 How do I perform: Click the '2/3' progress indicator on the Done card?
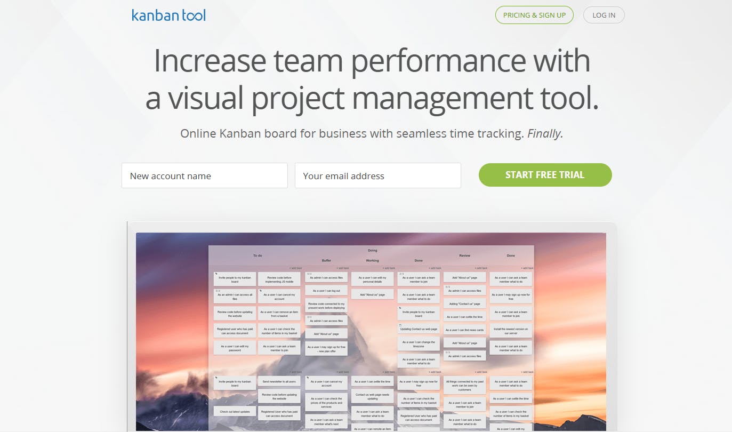400,273
